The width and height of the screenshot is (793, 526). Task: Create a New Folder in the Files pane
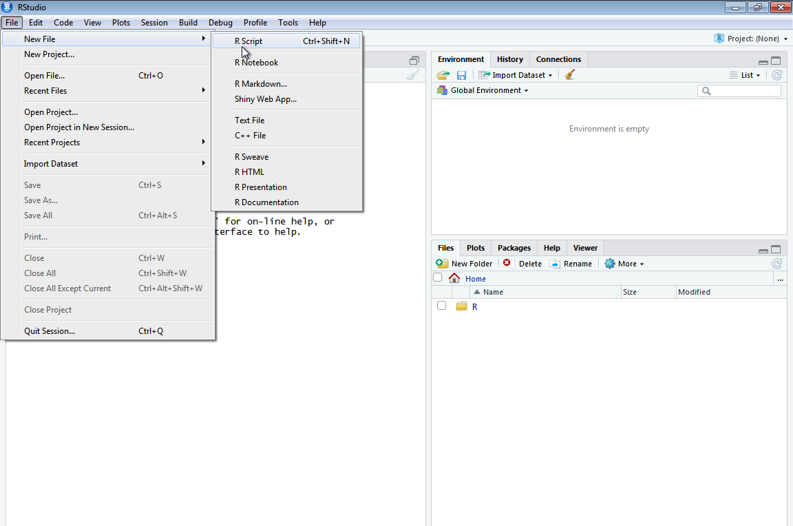click(463, 263)
